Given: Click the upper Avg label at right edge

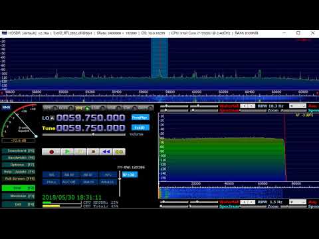Looking at the screenshot, I should 313,106.
